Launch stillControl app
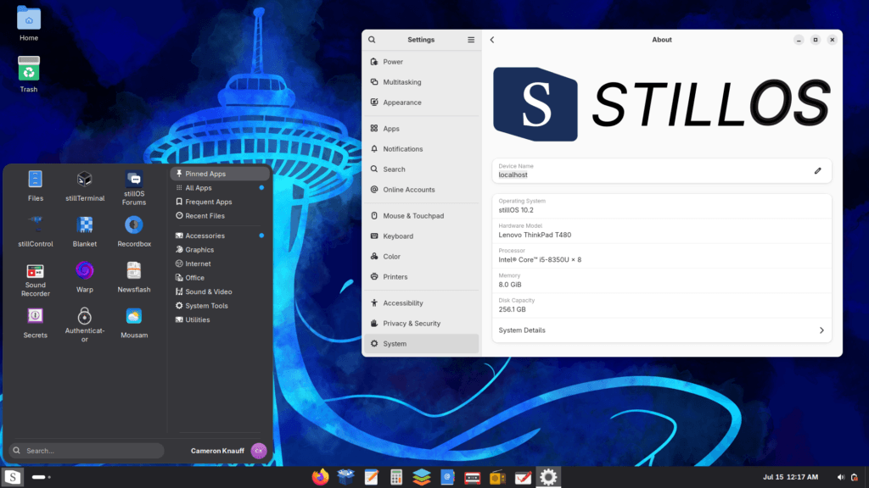 coord(35,231)
